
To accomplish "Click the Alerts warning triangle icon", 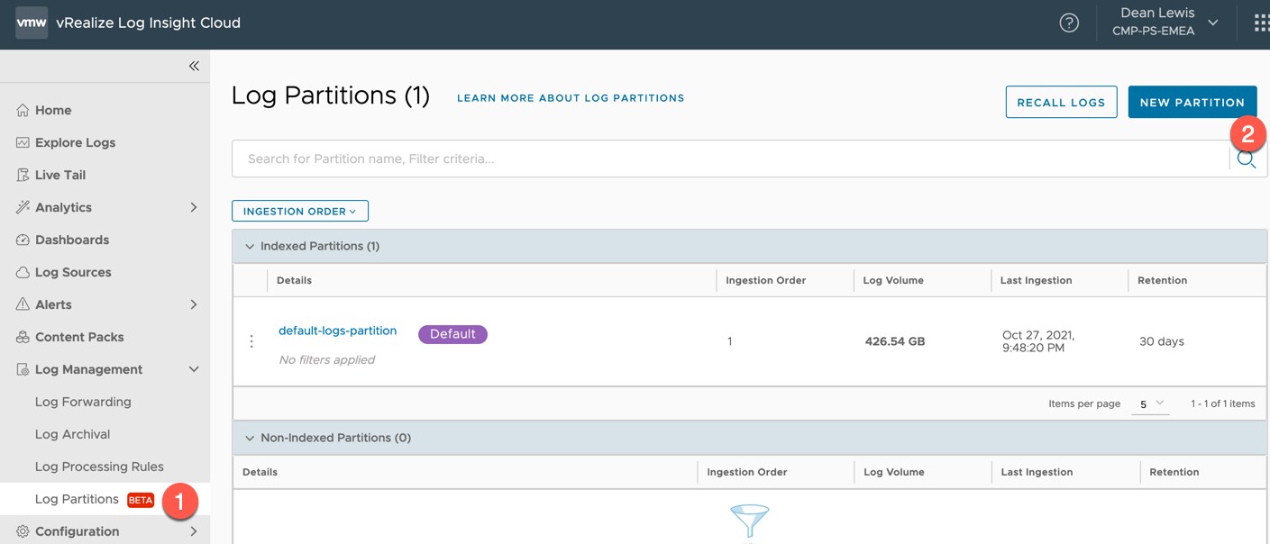I will click(23, 304).
